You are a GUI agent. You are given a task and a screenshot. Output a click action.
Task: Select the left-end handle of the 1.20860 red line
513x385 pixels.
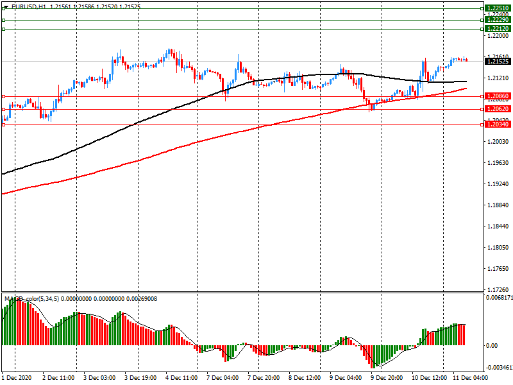pos(4,97)
